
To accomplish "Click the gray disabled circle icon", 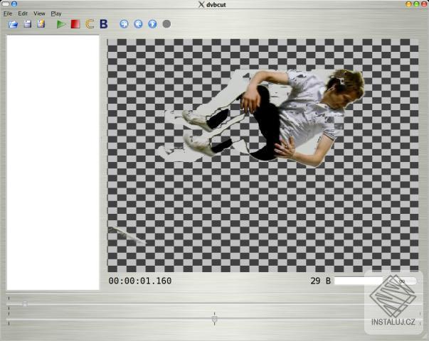I will click(x=166, y=24).
